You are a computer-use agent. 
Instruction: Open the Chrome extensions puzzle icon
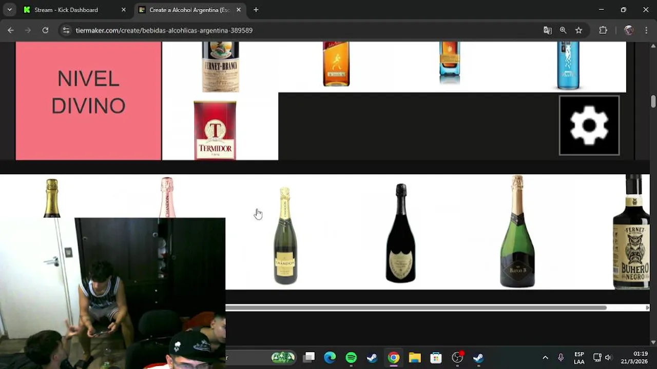point(603,30)
